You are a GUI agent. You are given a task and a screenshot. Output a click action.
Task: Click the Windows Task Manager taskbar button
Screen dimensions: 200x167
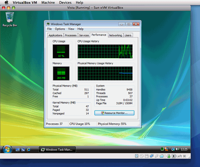(x=58, y=150)
